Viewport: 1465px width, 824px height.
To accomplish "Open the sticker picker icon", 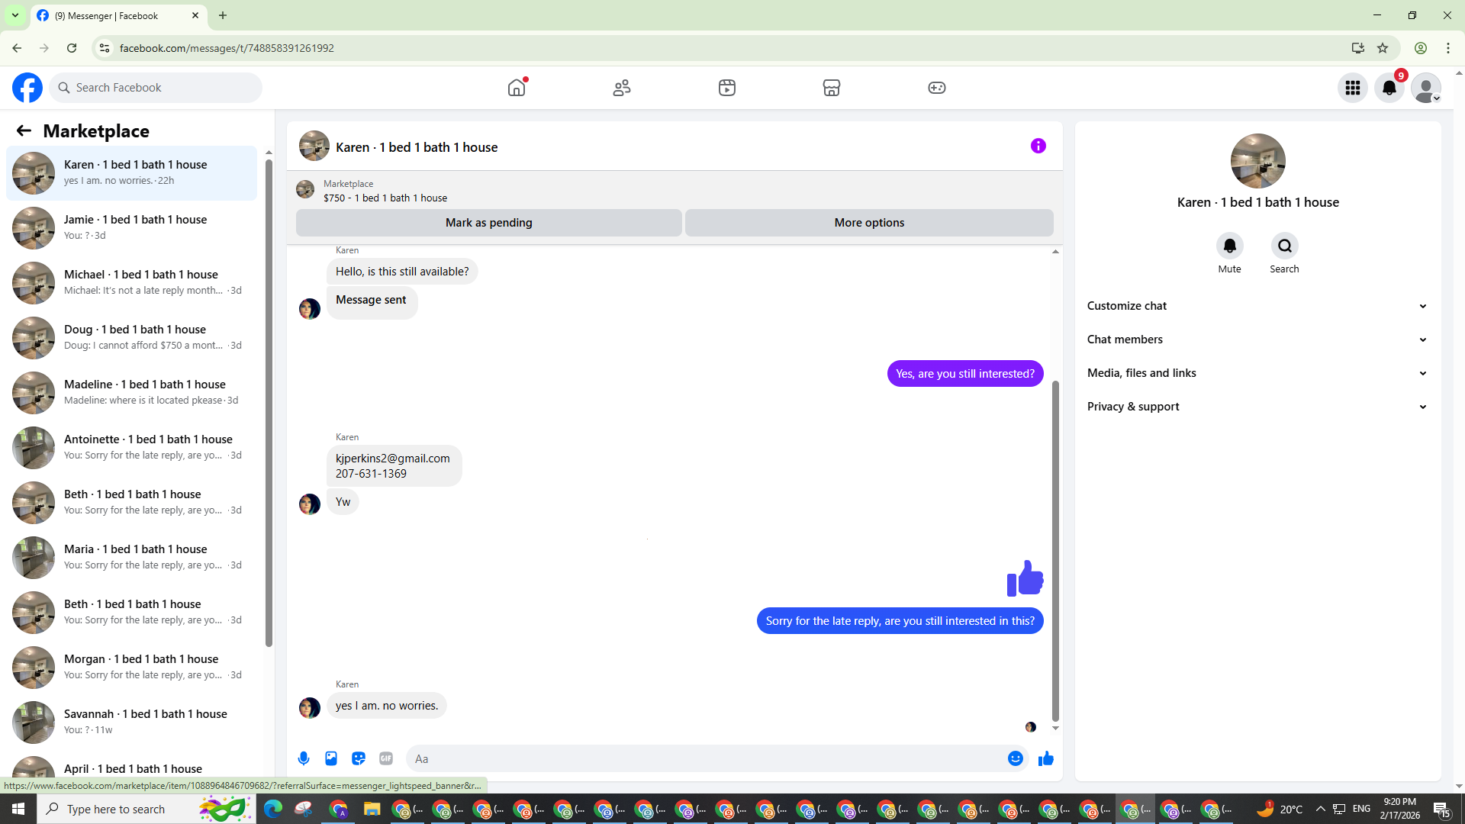I will click(359, 758).
